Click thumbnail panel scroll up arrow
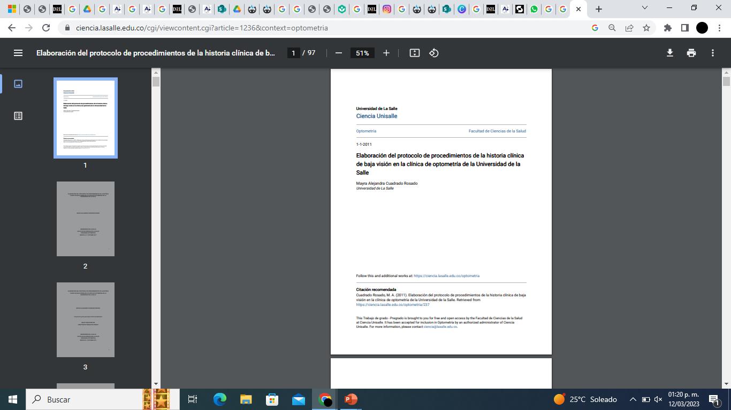Image resolution: width=731 pixels, height=410 pixels. click(x=156, y=72)
